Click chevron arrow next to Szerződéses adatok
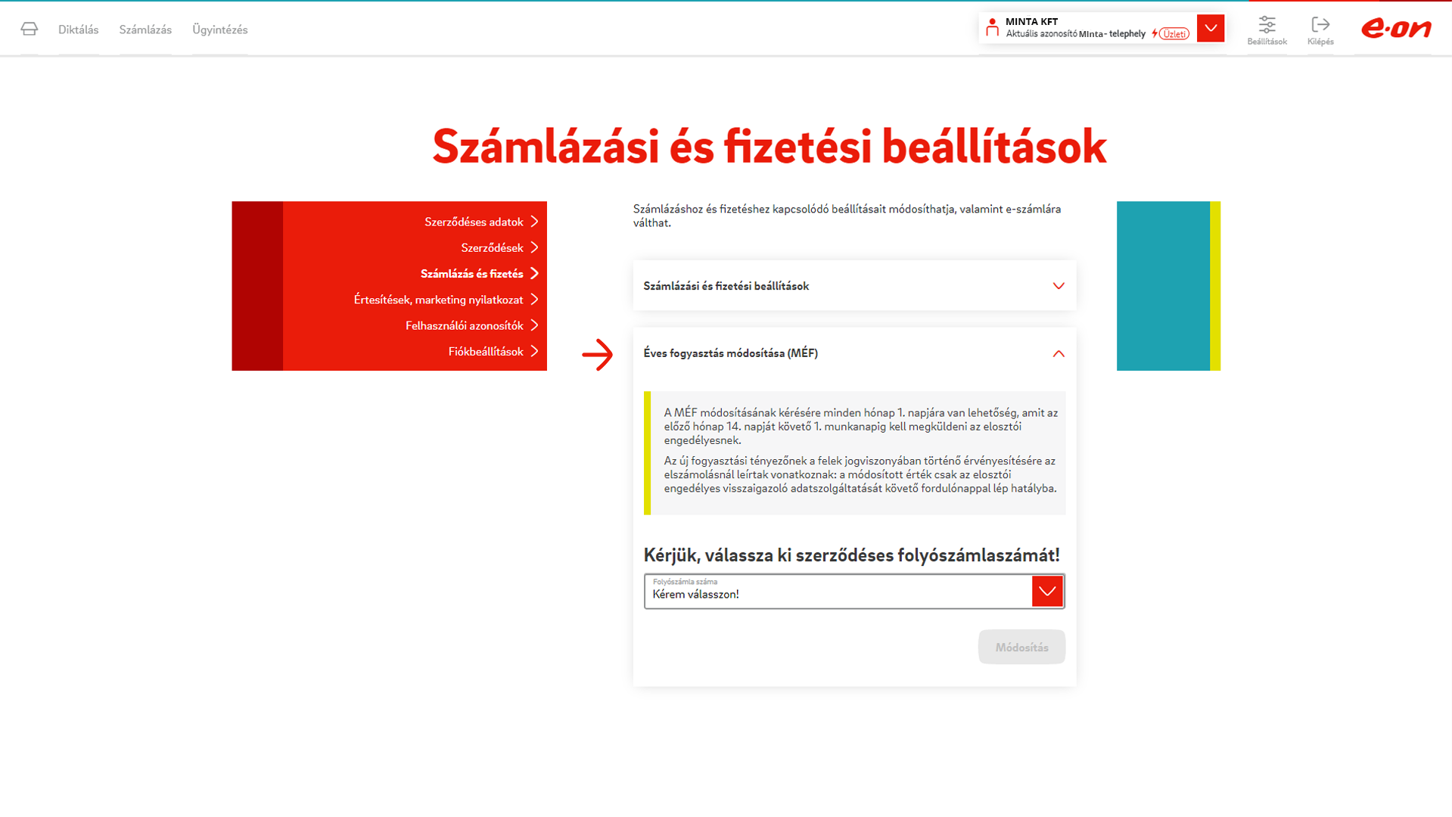 534,222
